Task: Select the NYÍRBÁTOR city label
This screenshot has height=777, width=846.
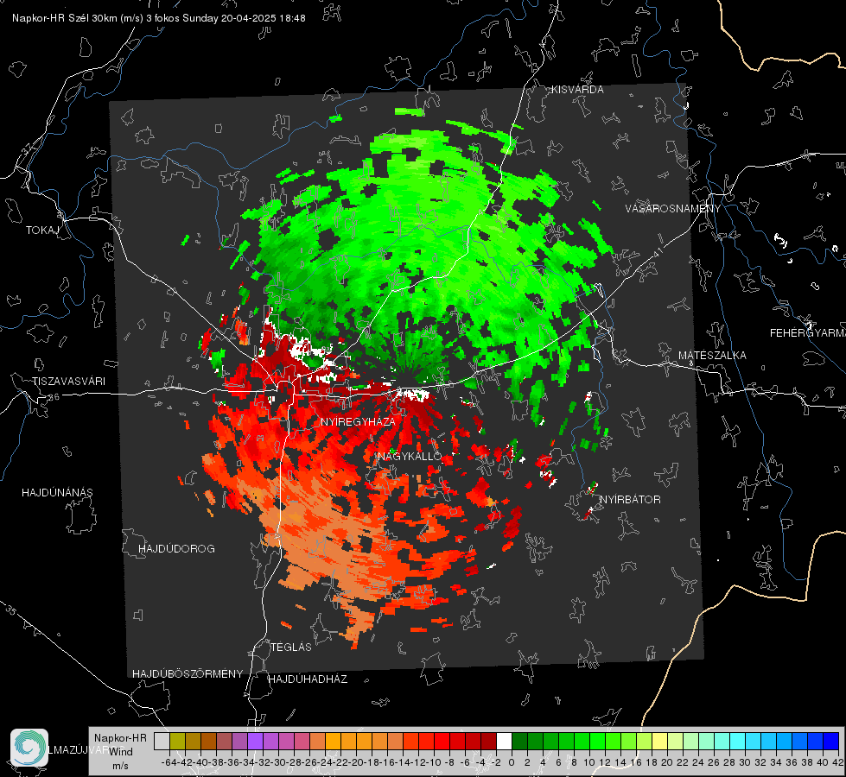Action: coord(630,499)
